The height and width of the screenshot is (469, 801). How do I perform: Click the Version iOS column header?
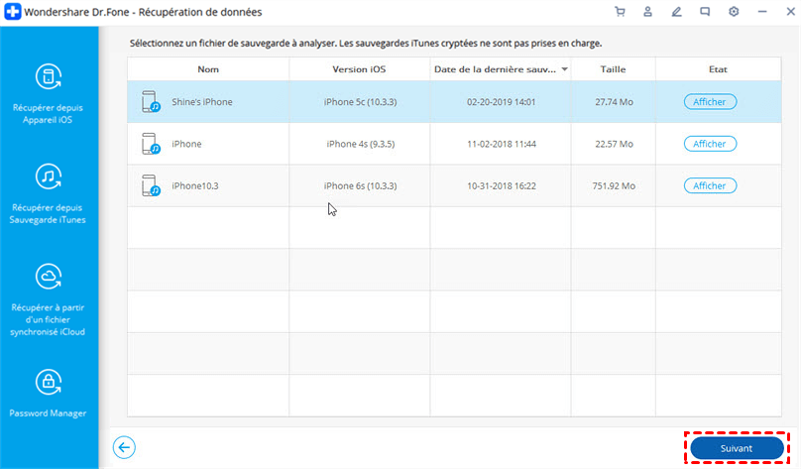(x=359, y=69)
